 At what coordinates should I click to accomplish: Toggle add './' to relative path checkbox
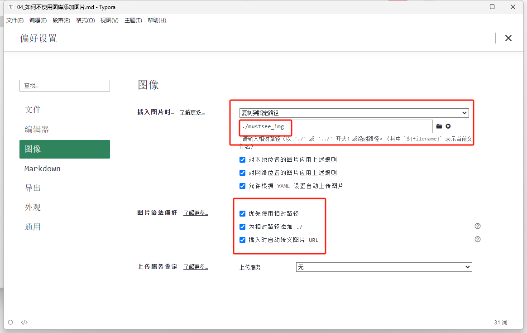click(242, 227)
